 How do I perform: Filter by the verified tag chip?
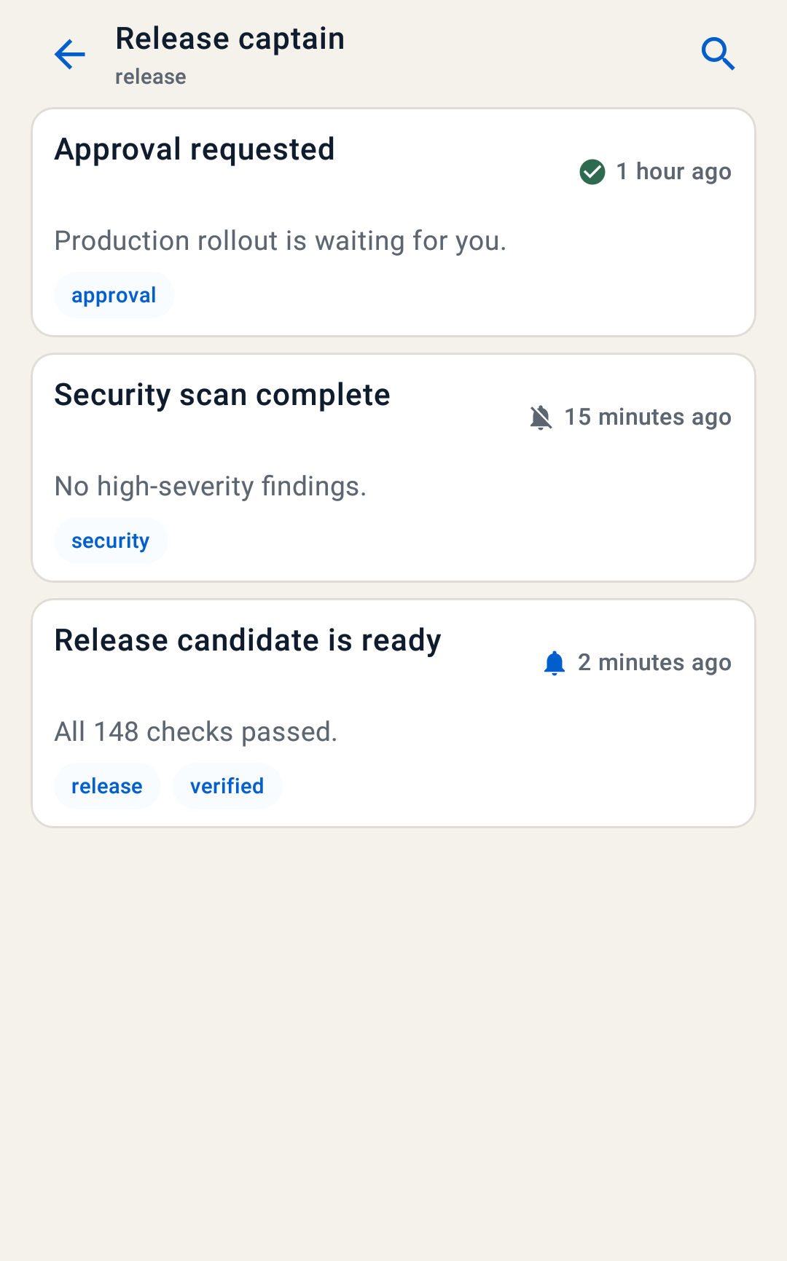[x=227, y=787]
